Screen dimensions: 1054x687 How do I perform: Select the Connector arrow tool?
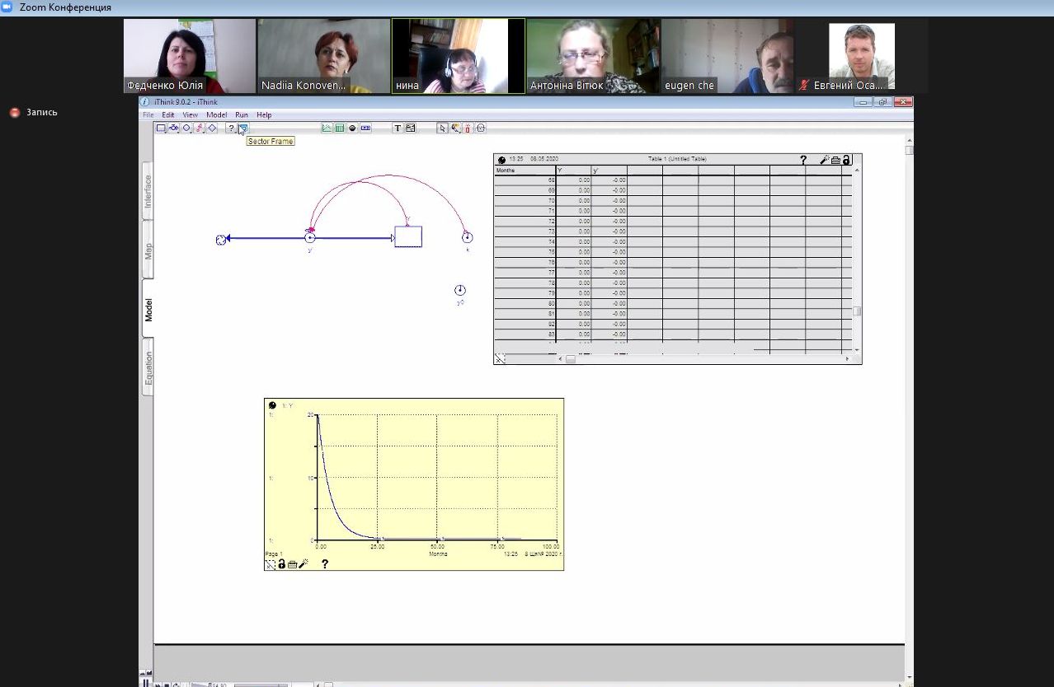click(200, 128)
